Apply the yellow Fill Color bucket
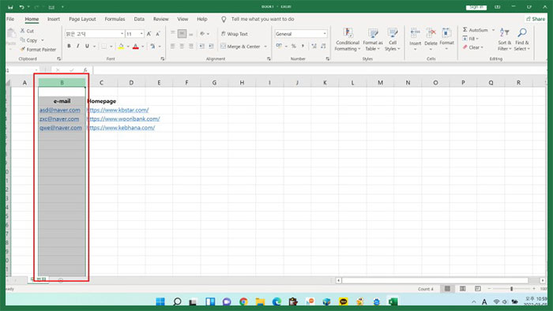The height and width of the screenshot is (311, 553). pos(121,46)
